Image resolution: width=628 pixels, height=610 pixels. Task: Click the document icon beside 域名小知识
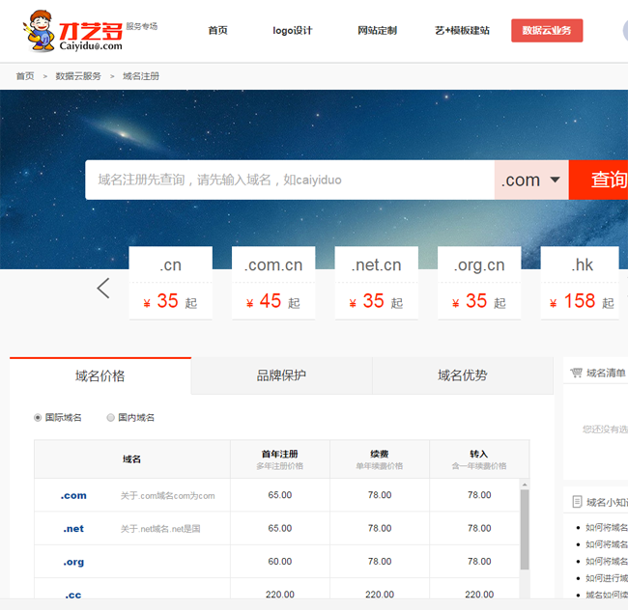pyautogui.click(x=577, y=502)
